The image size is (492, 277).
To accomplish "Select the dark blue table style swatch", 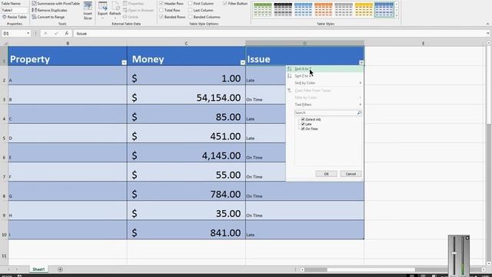I will (384, 9).
